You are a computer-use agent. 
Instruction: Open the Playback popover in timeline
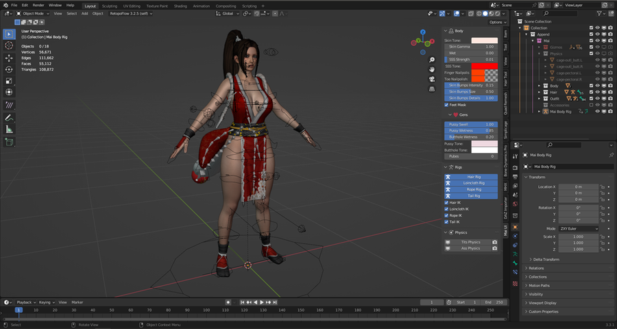coord(26,302)
